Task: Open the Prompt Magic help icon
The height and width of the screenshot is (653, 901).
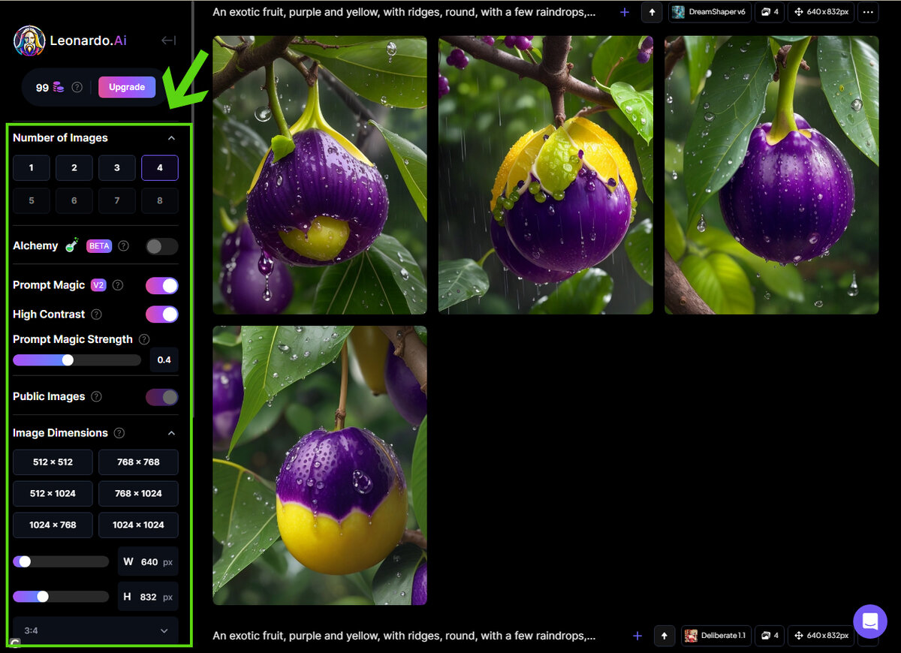Action: [x=118, y=285]
